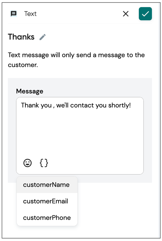Screen dimensions: 162x241
Task: Click the Thanks block title
Action: pyautogui.click(x=21, y=37)
